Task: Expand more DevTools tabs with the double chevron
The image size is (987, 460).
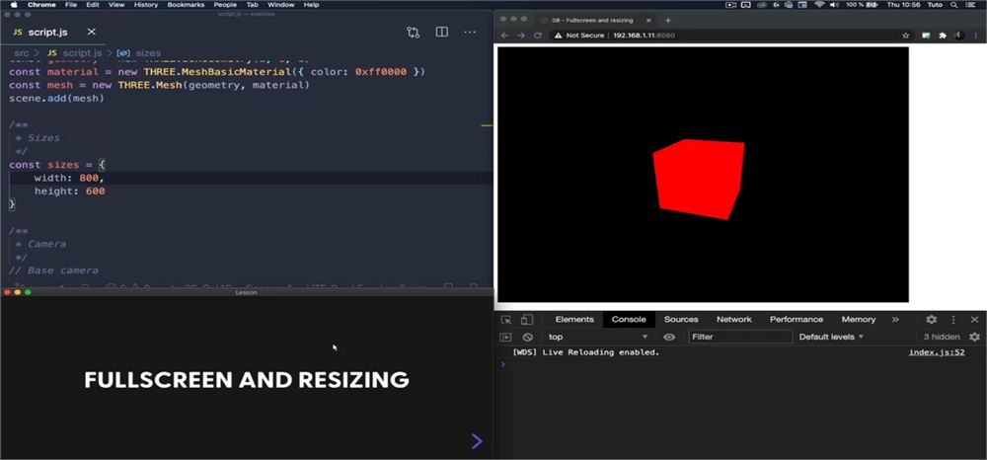Action: (895, 320)
